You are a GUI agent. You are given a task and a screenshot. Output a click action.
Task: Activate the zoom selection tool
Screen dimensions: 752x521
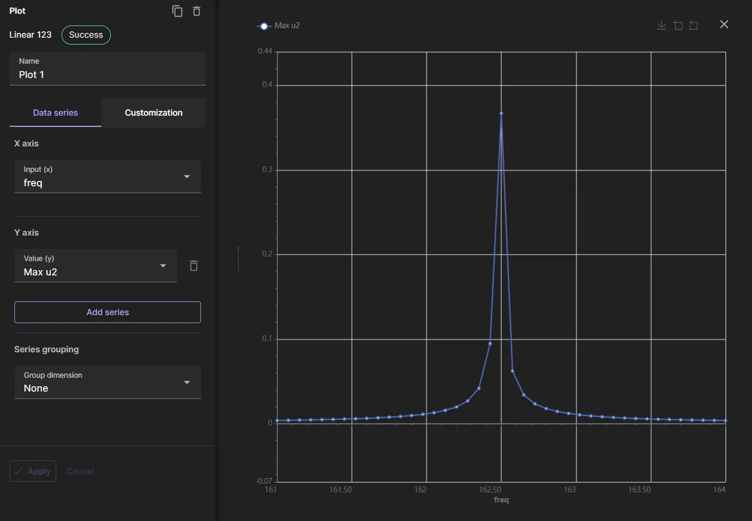coord(678,25)
